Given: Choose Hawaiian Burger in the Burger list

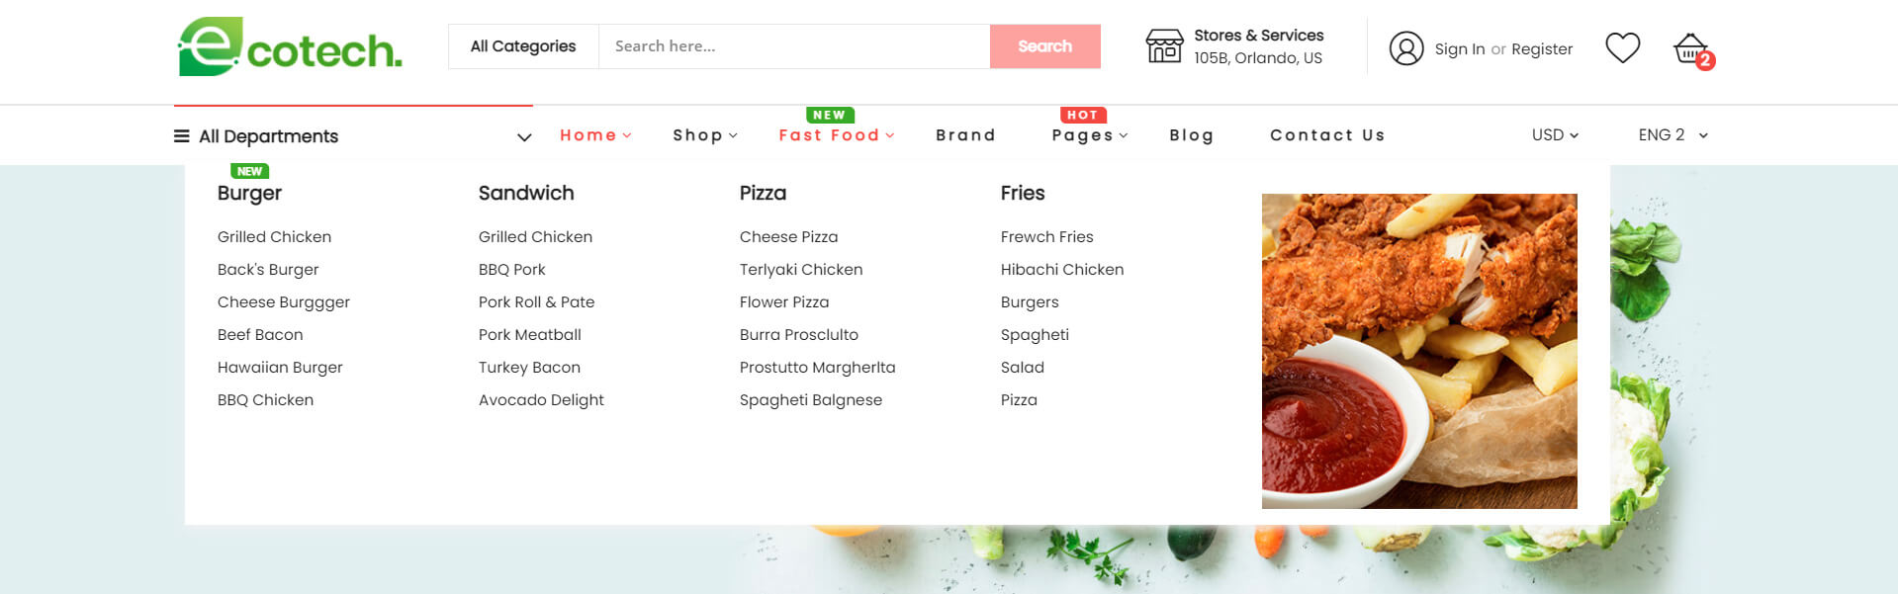Looking at the screenshot, I should click(280, 368).
